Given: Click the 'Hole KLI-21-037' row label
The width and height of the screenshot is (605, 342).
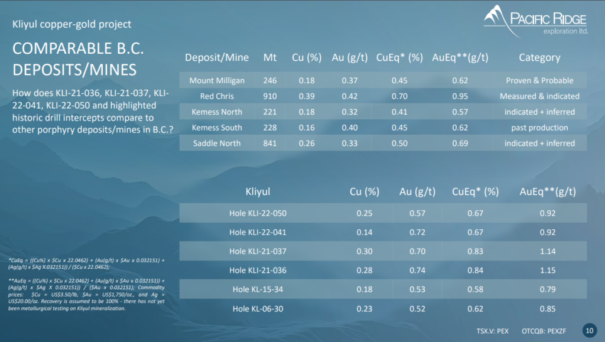Looking at the screenshot, I should [258, 252].
